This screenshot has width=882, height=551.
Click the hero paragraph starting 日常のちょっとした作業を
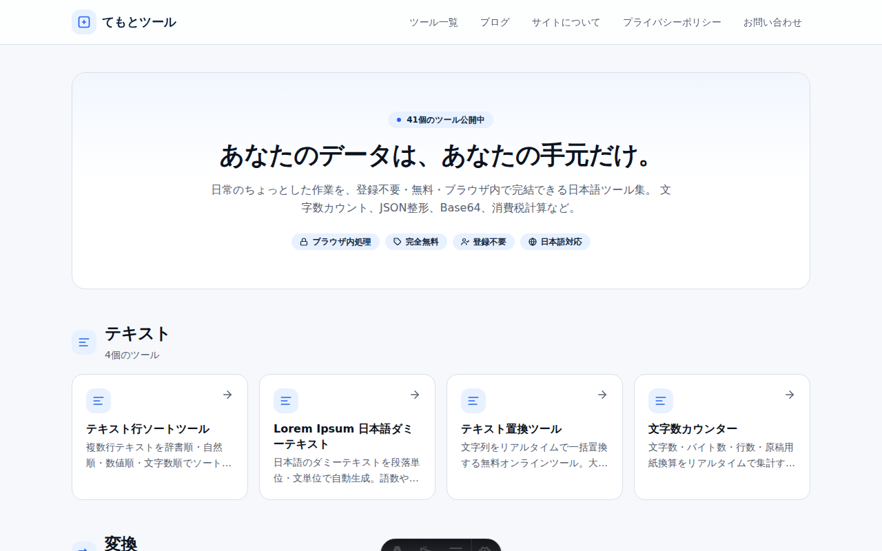[x=441, y=198]
